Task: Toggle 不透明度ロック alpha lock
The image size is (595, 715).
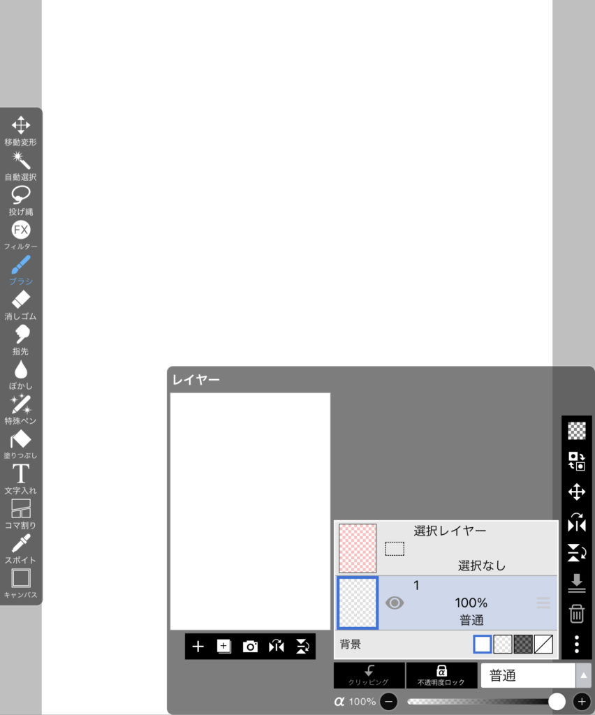Action: coord(441,675)
